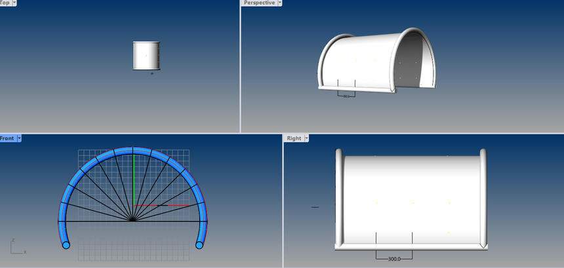Click the green vertical axis line
Screen dimensions: 564x268
(x=133, y=183)
